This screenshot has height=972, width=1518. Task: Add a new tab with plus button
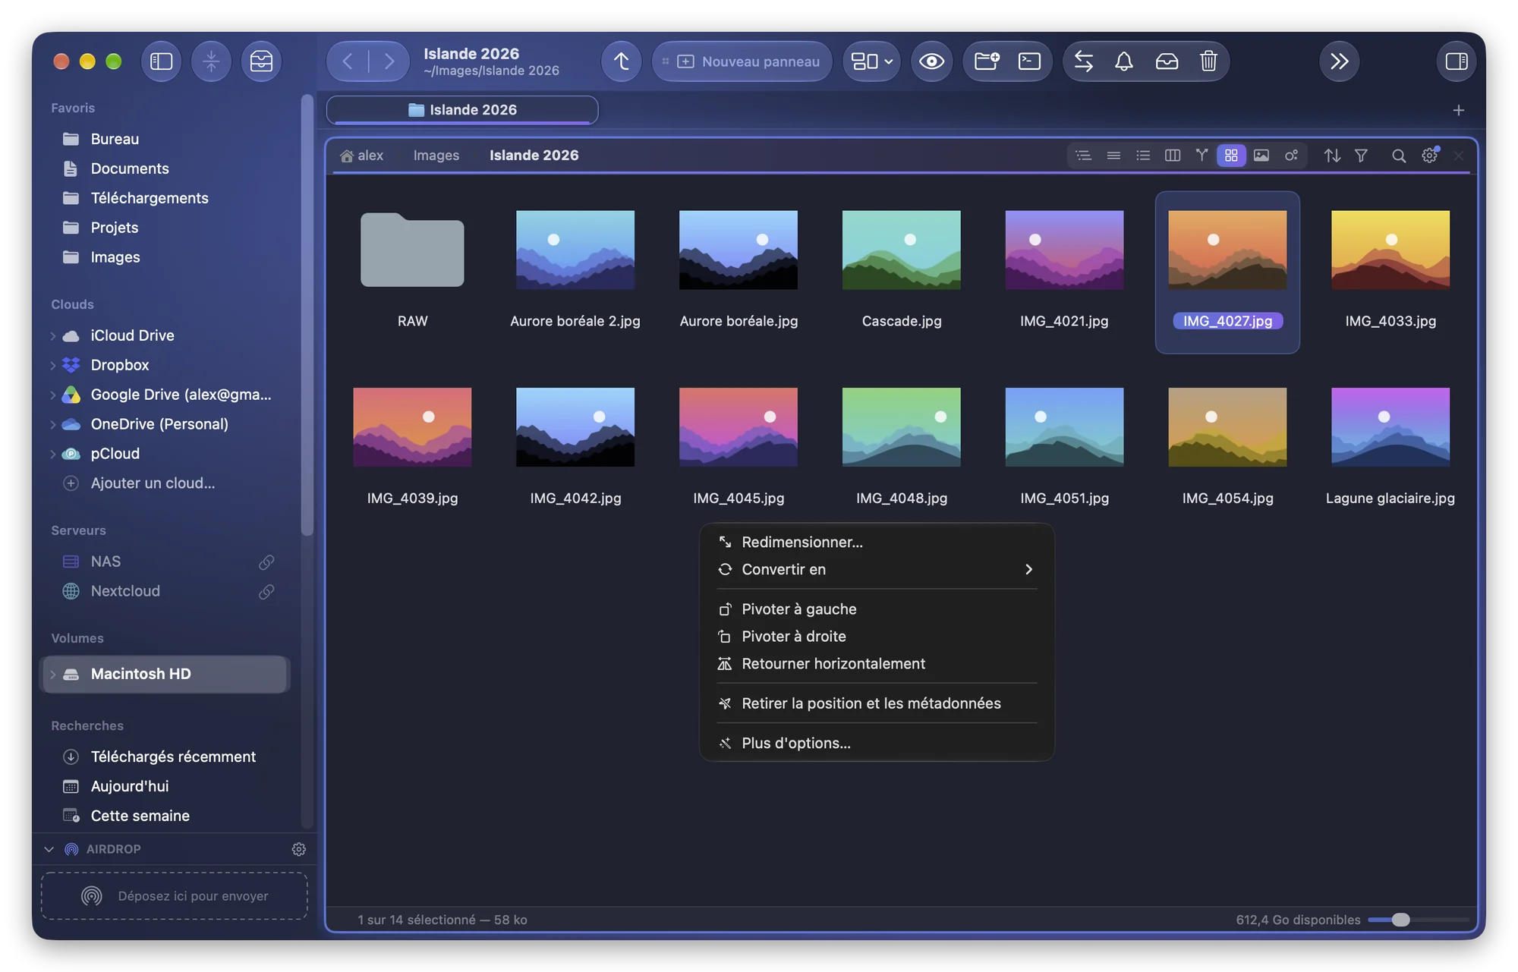(1458, 111)
